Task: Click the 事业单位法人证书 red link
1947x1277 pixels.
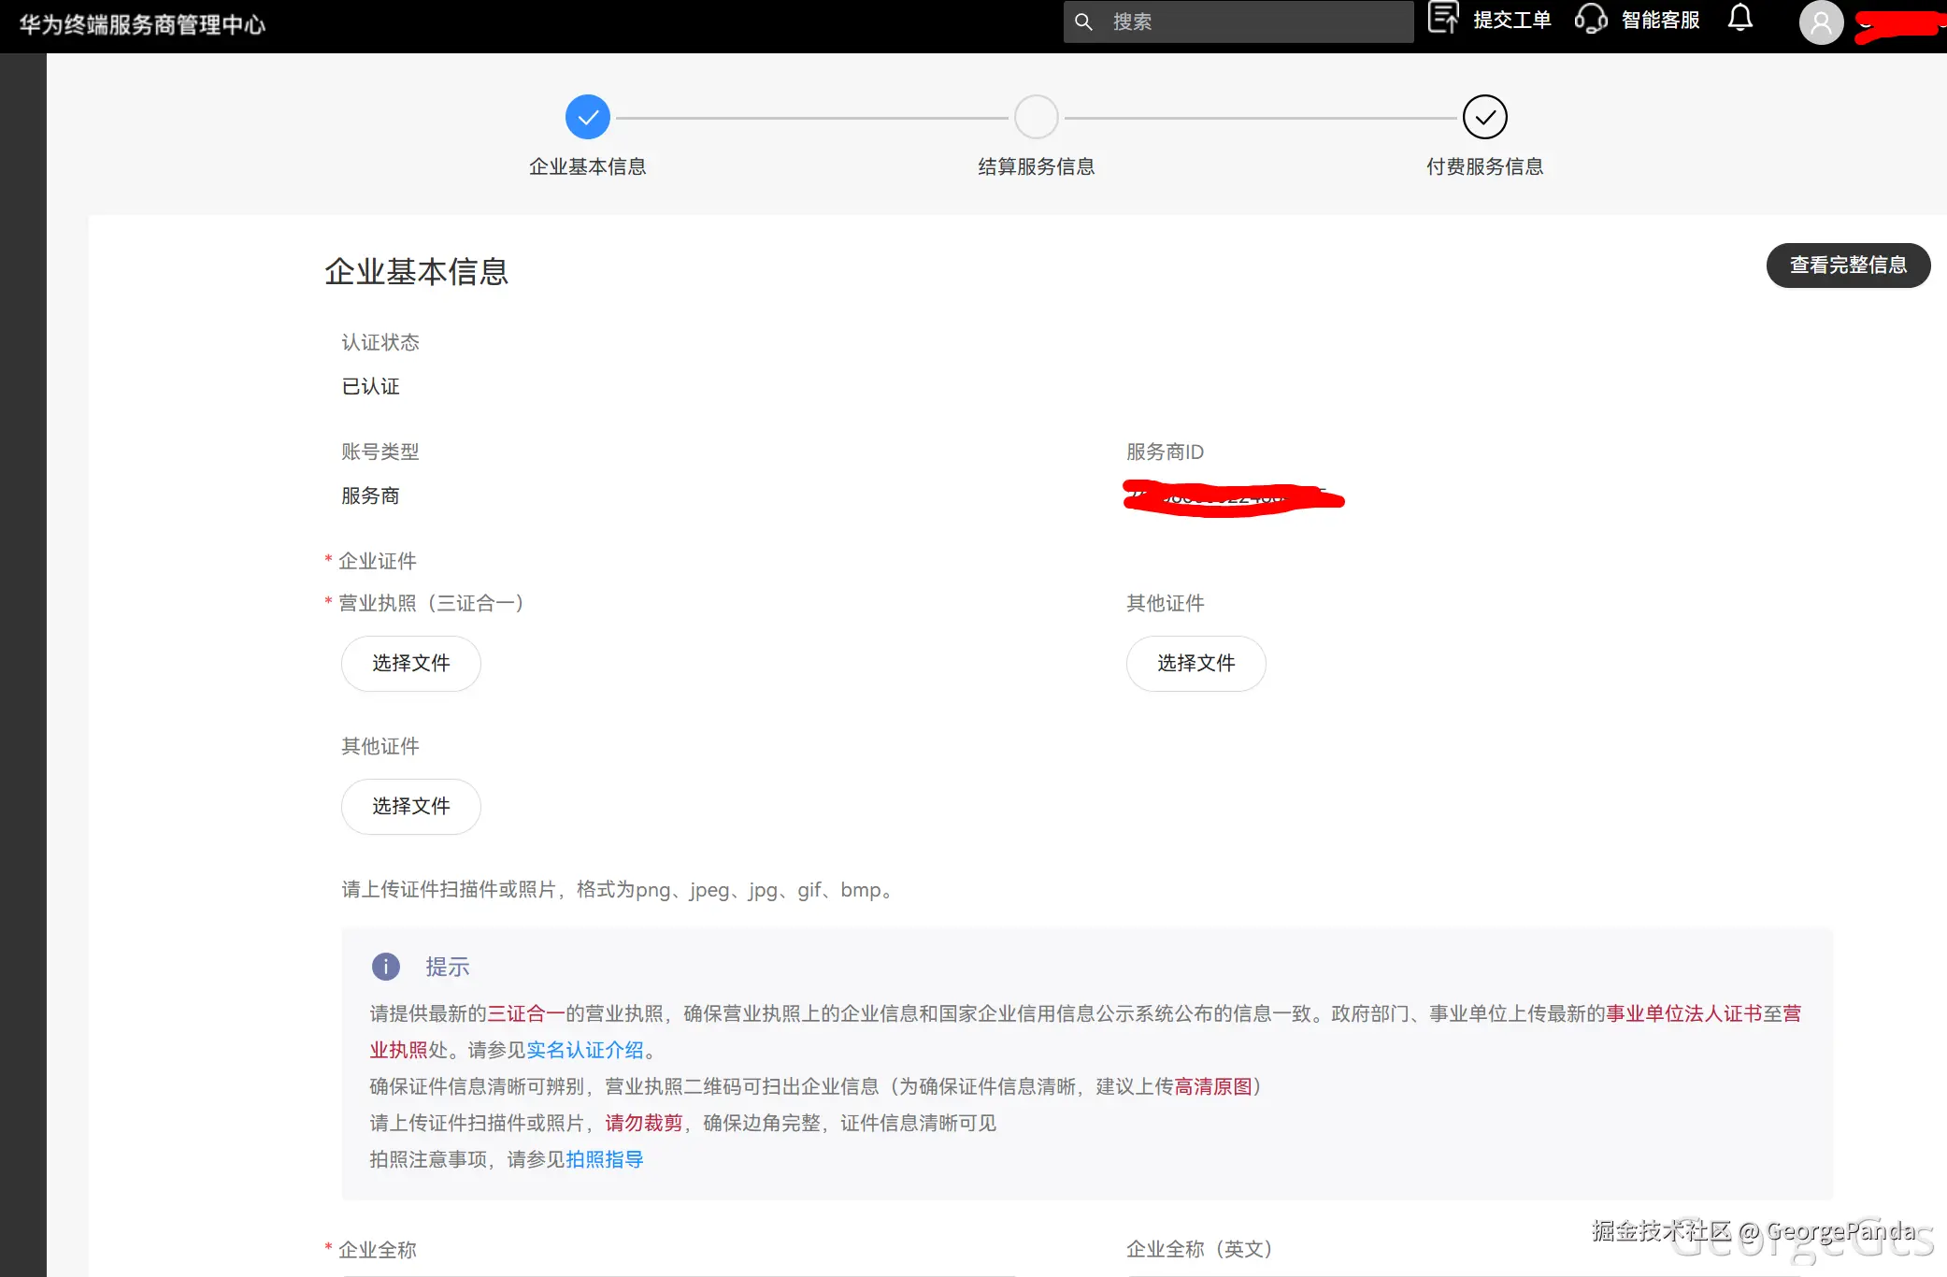Action: click(x=1699, y=1012)
